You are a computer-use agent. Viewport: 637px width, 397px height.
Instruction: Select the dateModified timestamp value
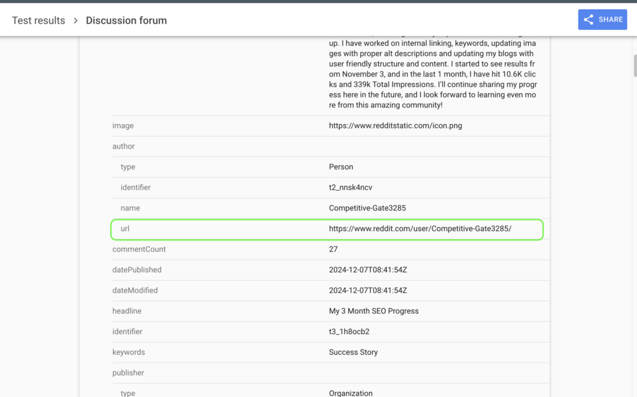point(368,290)
